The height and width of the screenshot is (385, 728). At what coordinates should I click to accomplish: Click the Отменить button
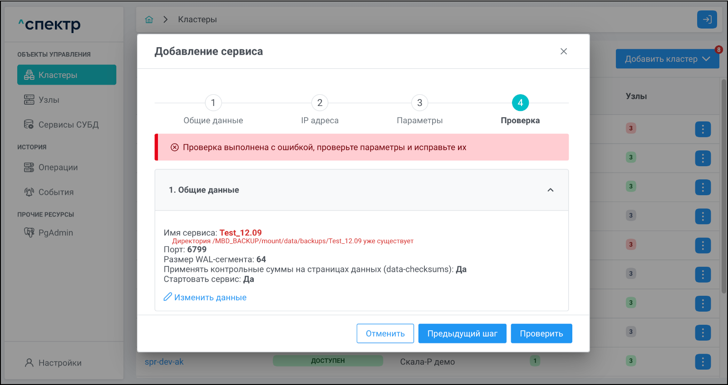[x=385, y=333]
